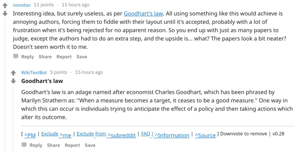Click Exclude from subreddit link
This screenshot has width=299, height=152.
pyautogui.click(x=106, y=134)
